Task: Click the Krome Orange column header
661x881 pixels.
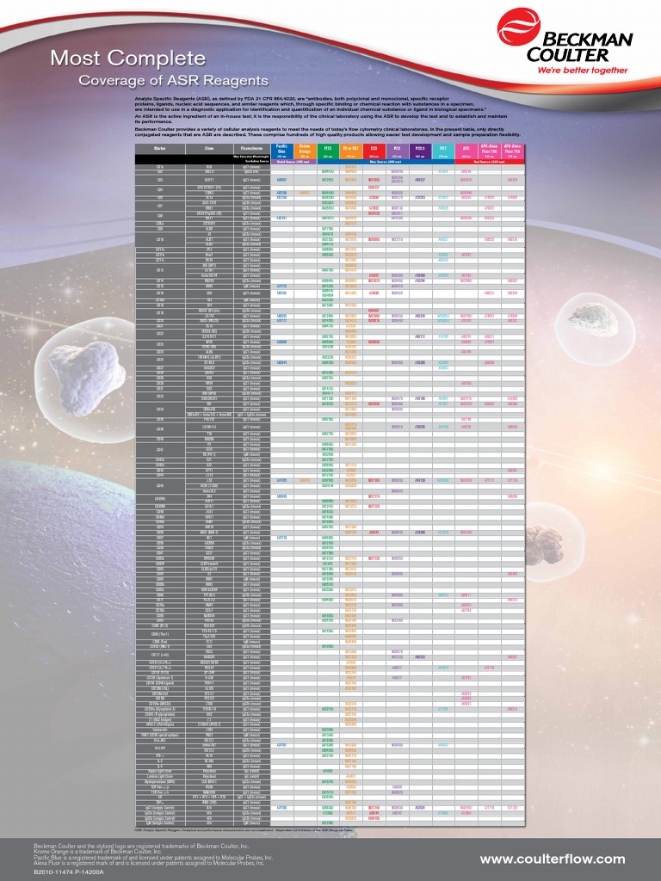Action: pos(306,151)
